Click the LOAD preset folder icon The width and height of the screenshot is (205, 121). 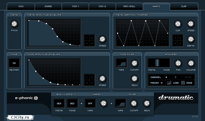click(x=169, y=83)
